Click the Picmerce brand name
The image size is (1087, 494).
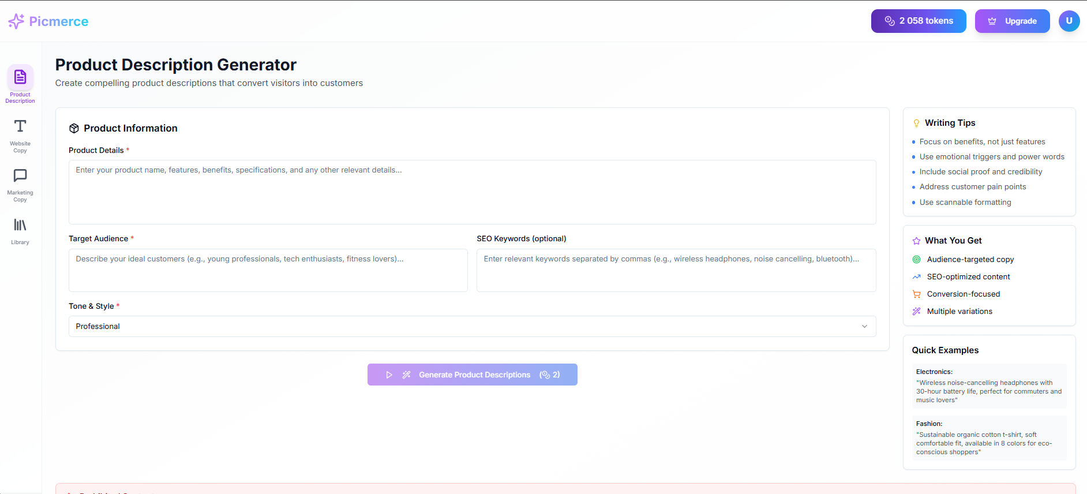[59, 21]
